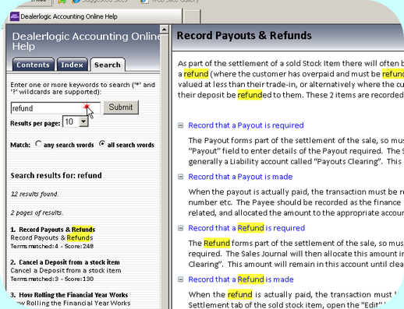Click the '12 results found.' text

click(34, 194)
